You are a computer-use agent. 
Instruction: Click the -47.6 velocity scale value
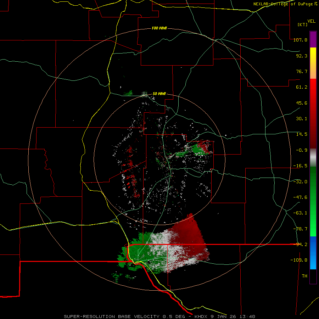coord(300,197)
